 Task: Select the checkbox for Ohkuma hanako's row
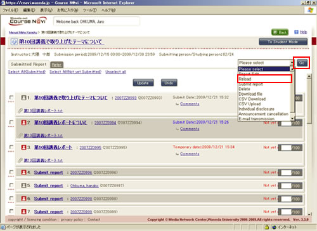[x=11, y=185]
